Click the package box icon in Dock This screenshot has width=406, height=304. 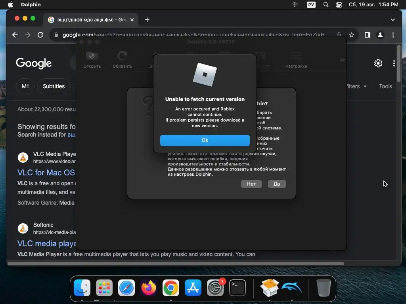coord(270,288)
